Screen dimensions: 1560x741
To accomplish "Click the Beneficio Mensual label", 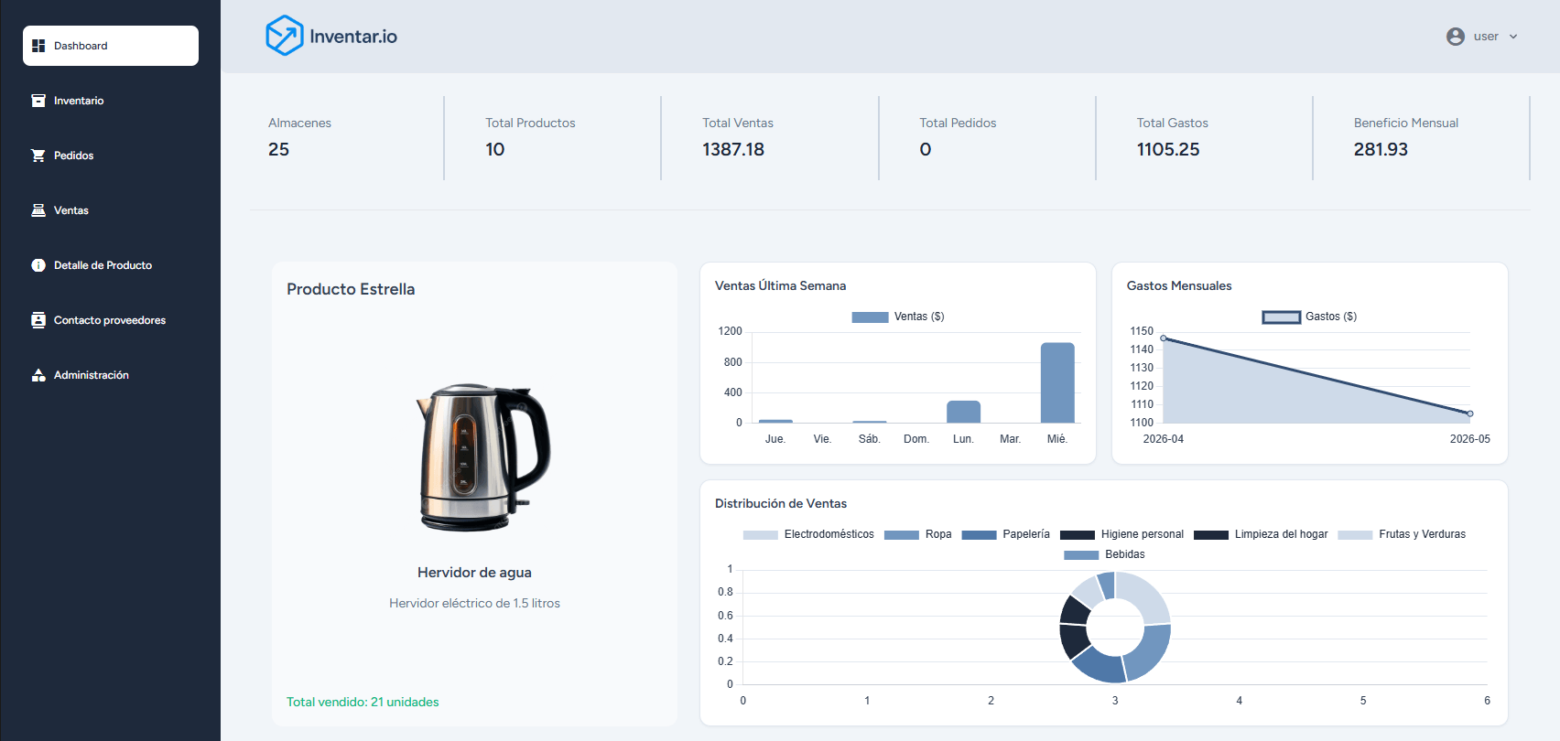I will pyautogui.click(x=1406, y=123).
